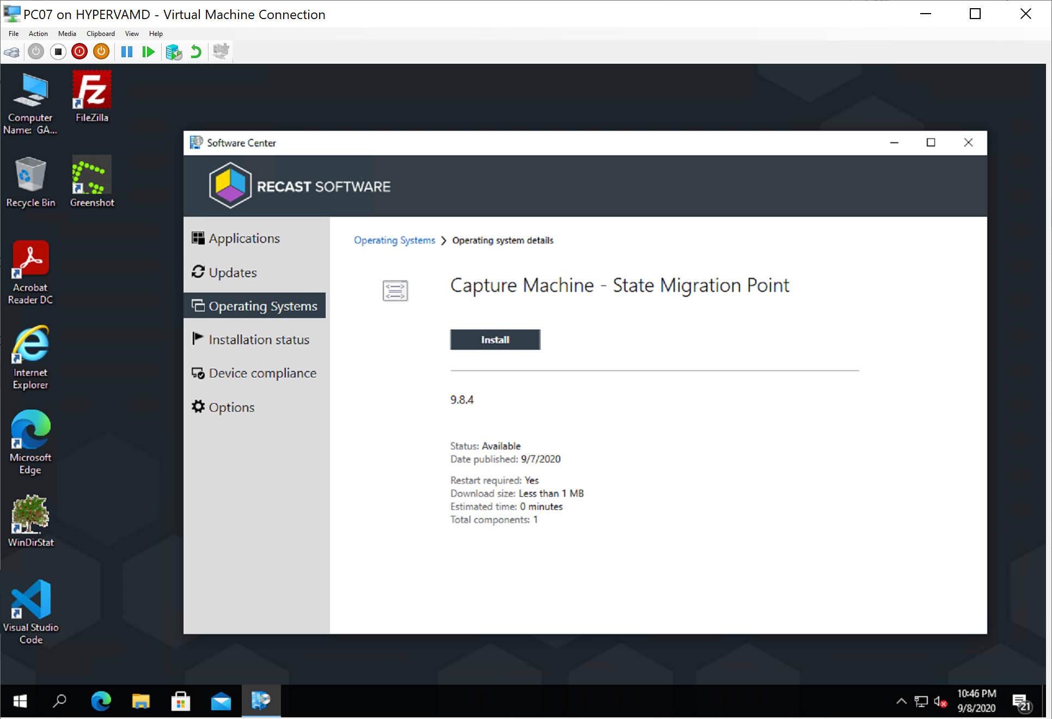Create a VM checkpoint
The image size is (1052, 719).
click(x=174, y=52)
